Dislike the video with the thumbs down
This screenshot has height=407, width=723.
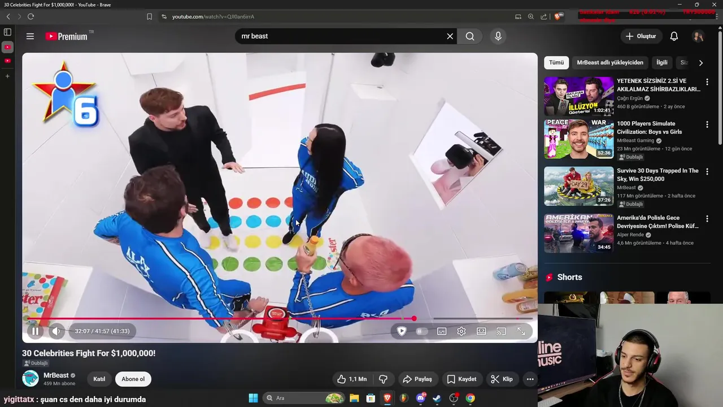pyautogui.click(x=383, y=379)
